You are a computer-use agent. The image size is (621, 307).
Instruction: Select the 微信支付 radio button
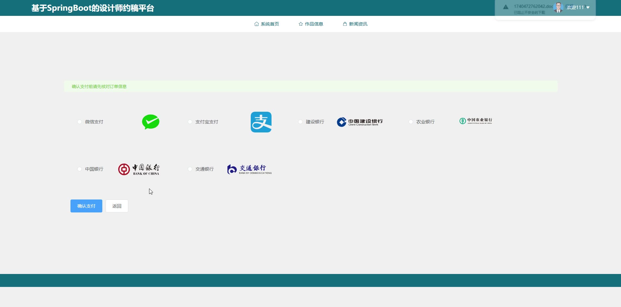tap(80, 122)
